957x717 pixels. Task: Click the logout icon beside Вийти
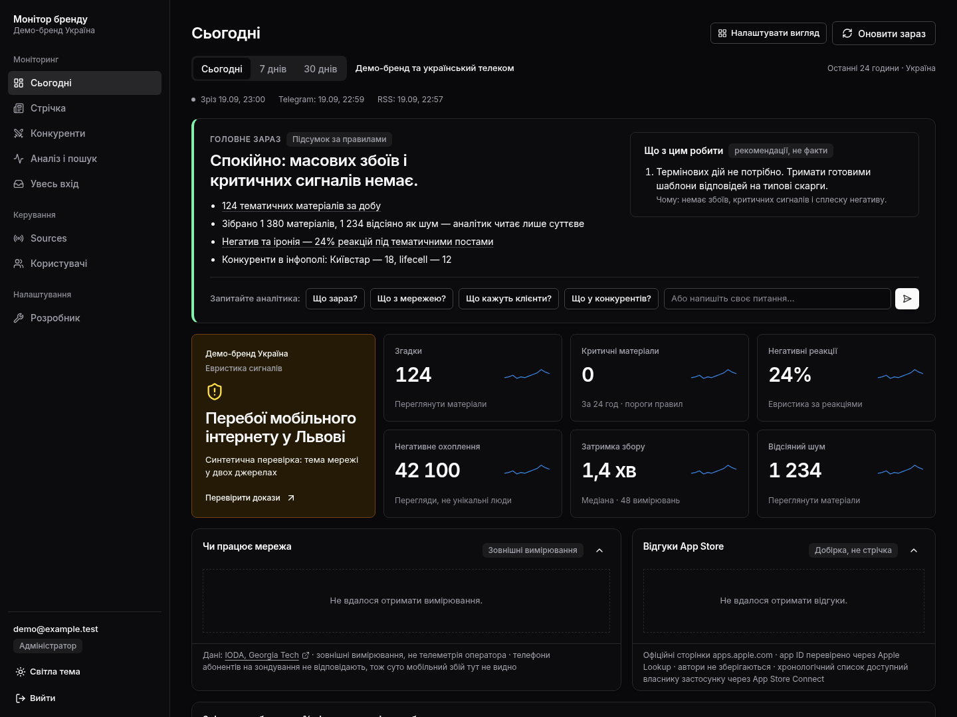tap(21, 698)
